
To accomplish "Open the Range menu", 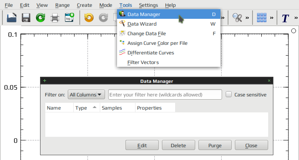I will point(63,5).
